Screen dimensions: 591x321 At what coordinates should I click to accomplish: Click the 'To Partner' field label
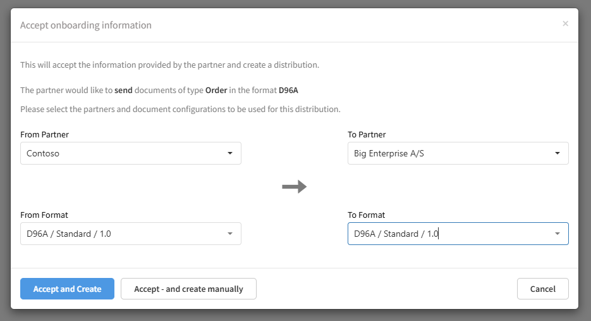click(367, 134)
